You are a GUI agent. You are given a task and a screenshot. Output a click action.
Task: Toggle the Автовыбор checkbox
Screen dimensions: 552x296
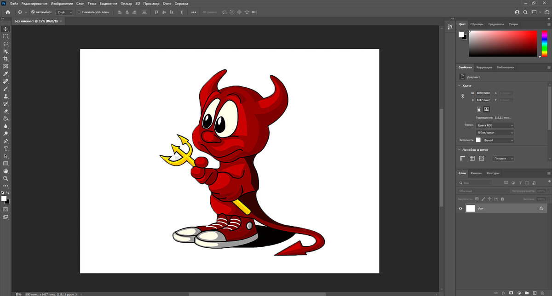[33, 12]
